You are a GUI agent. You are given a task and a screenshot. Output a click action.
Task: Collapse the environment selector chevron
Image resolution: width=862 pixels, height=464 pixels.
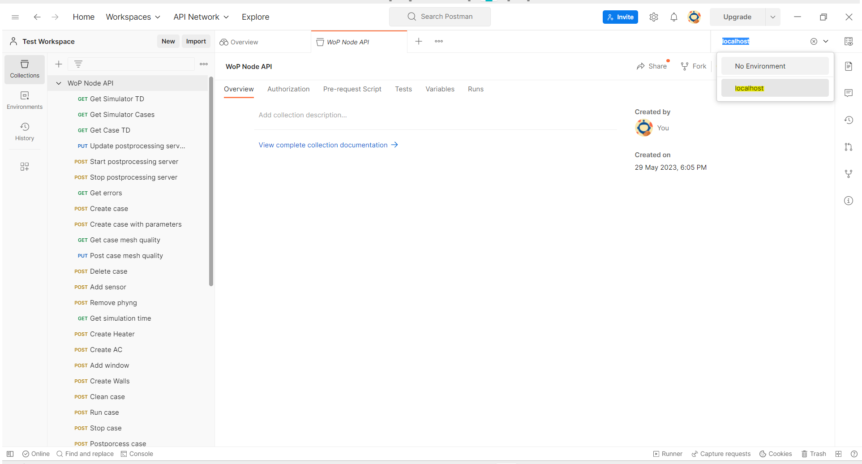click(826, 41)
